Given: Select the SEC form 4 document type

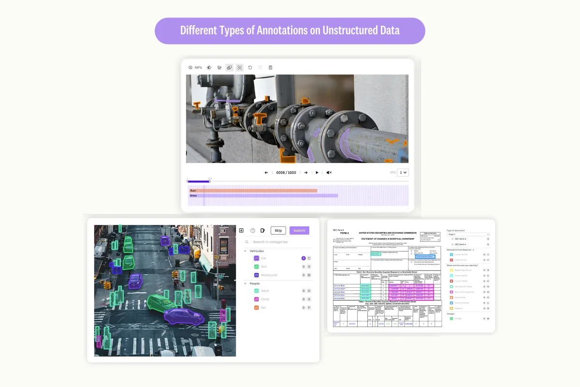Looking at the screenshot, I should (x=459, y=239).
